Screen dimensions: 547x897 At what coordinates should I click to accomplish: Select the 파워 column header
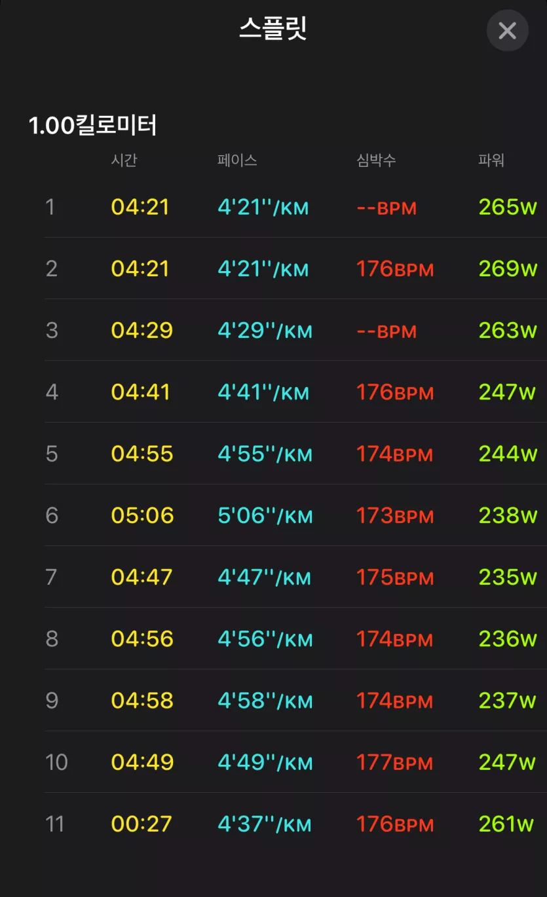[491, 160]
